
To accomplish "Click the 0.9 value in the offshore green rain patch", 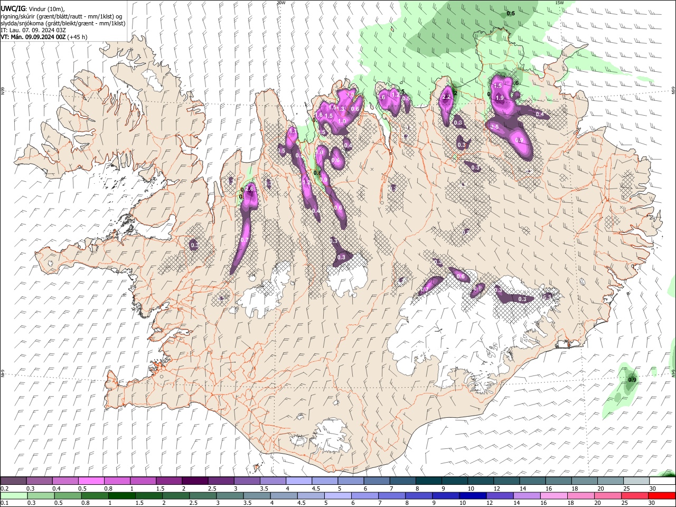I will pyautogui.click(x=632, y=380).
